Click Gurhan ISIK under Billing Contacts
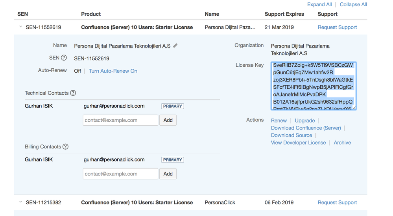The image size is (393, 216). [39, 159]
